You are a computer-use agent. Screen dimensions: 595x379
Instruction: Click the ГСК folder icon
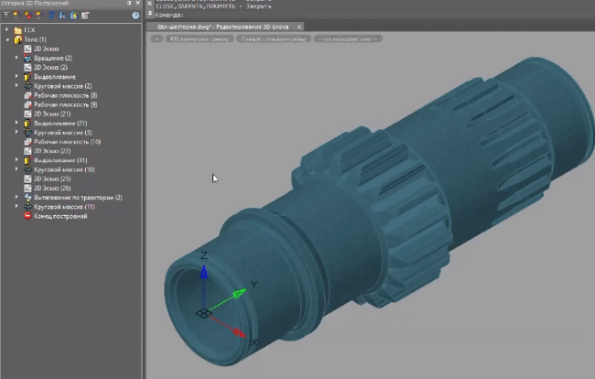[18, 30]
